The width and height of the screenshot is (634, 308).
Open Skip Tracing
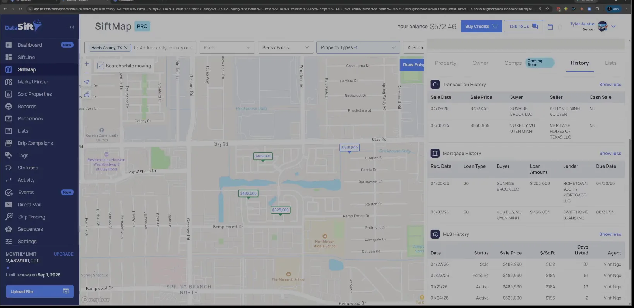[x=31, y=217]
